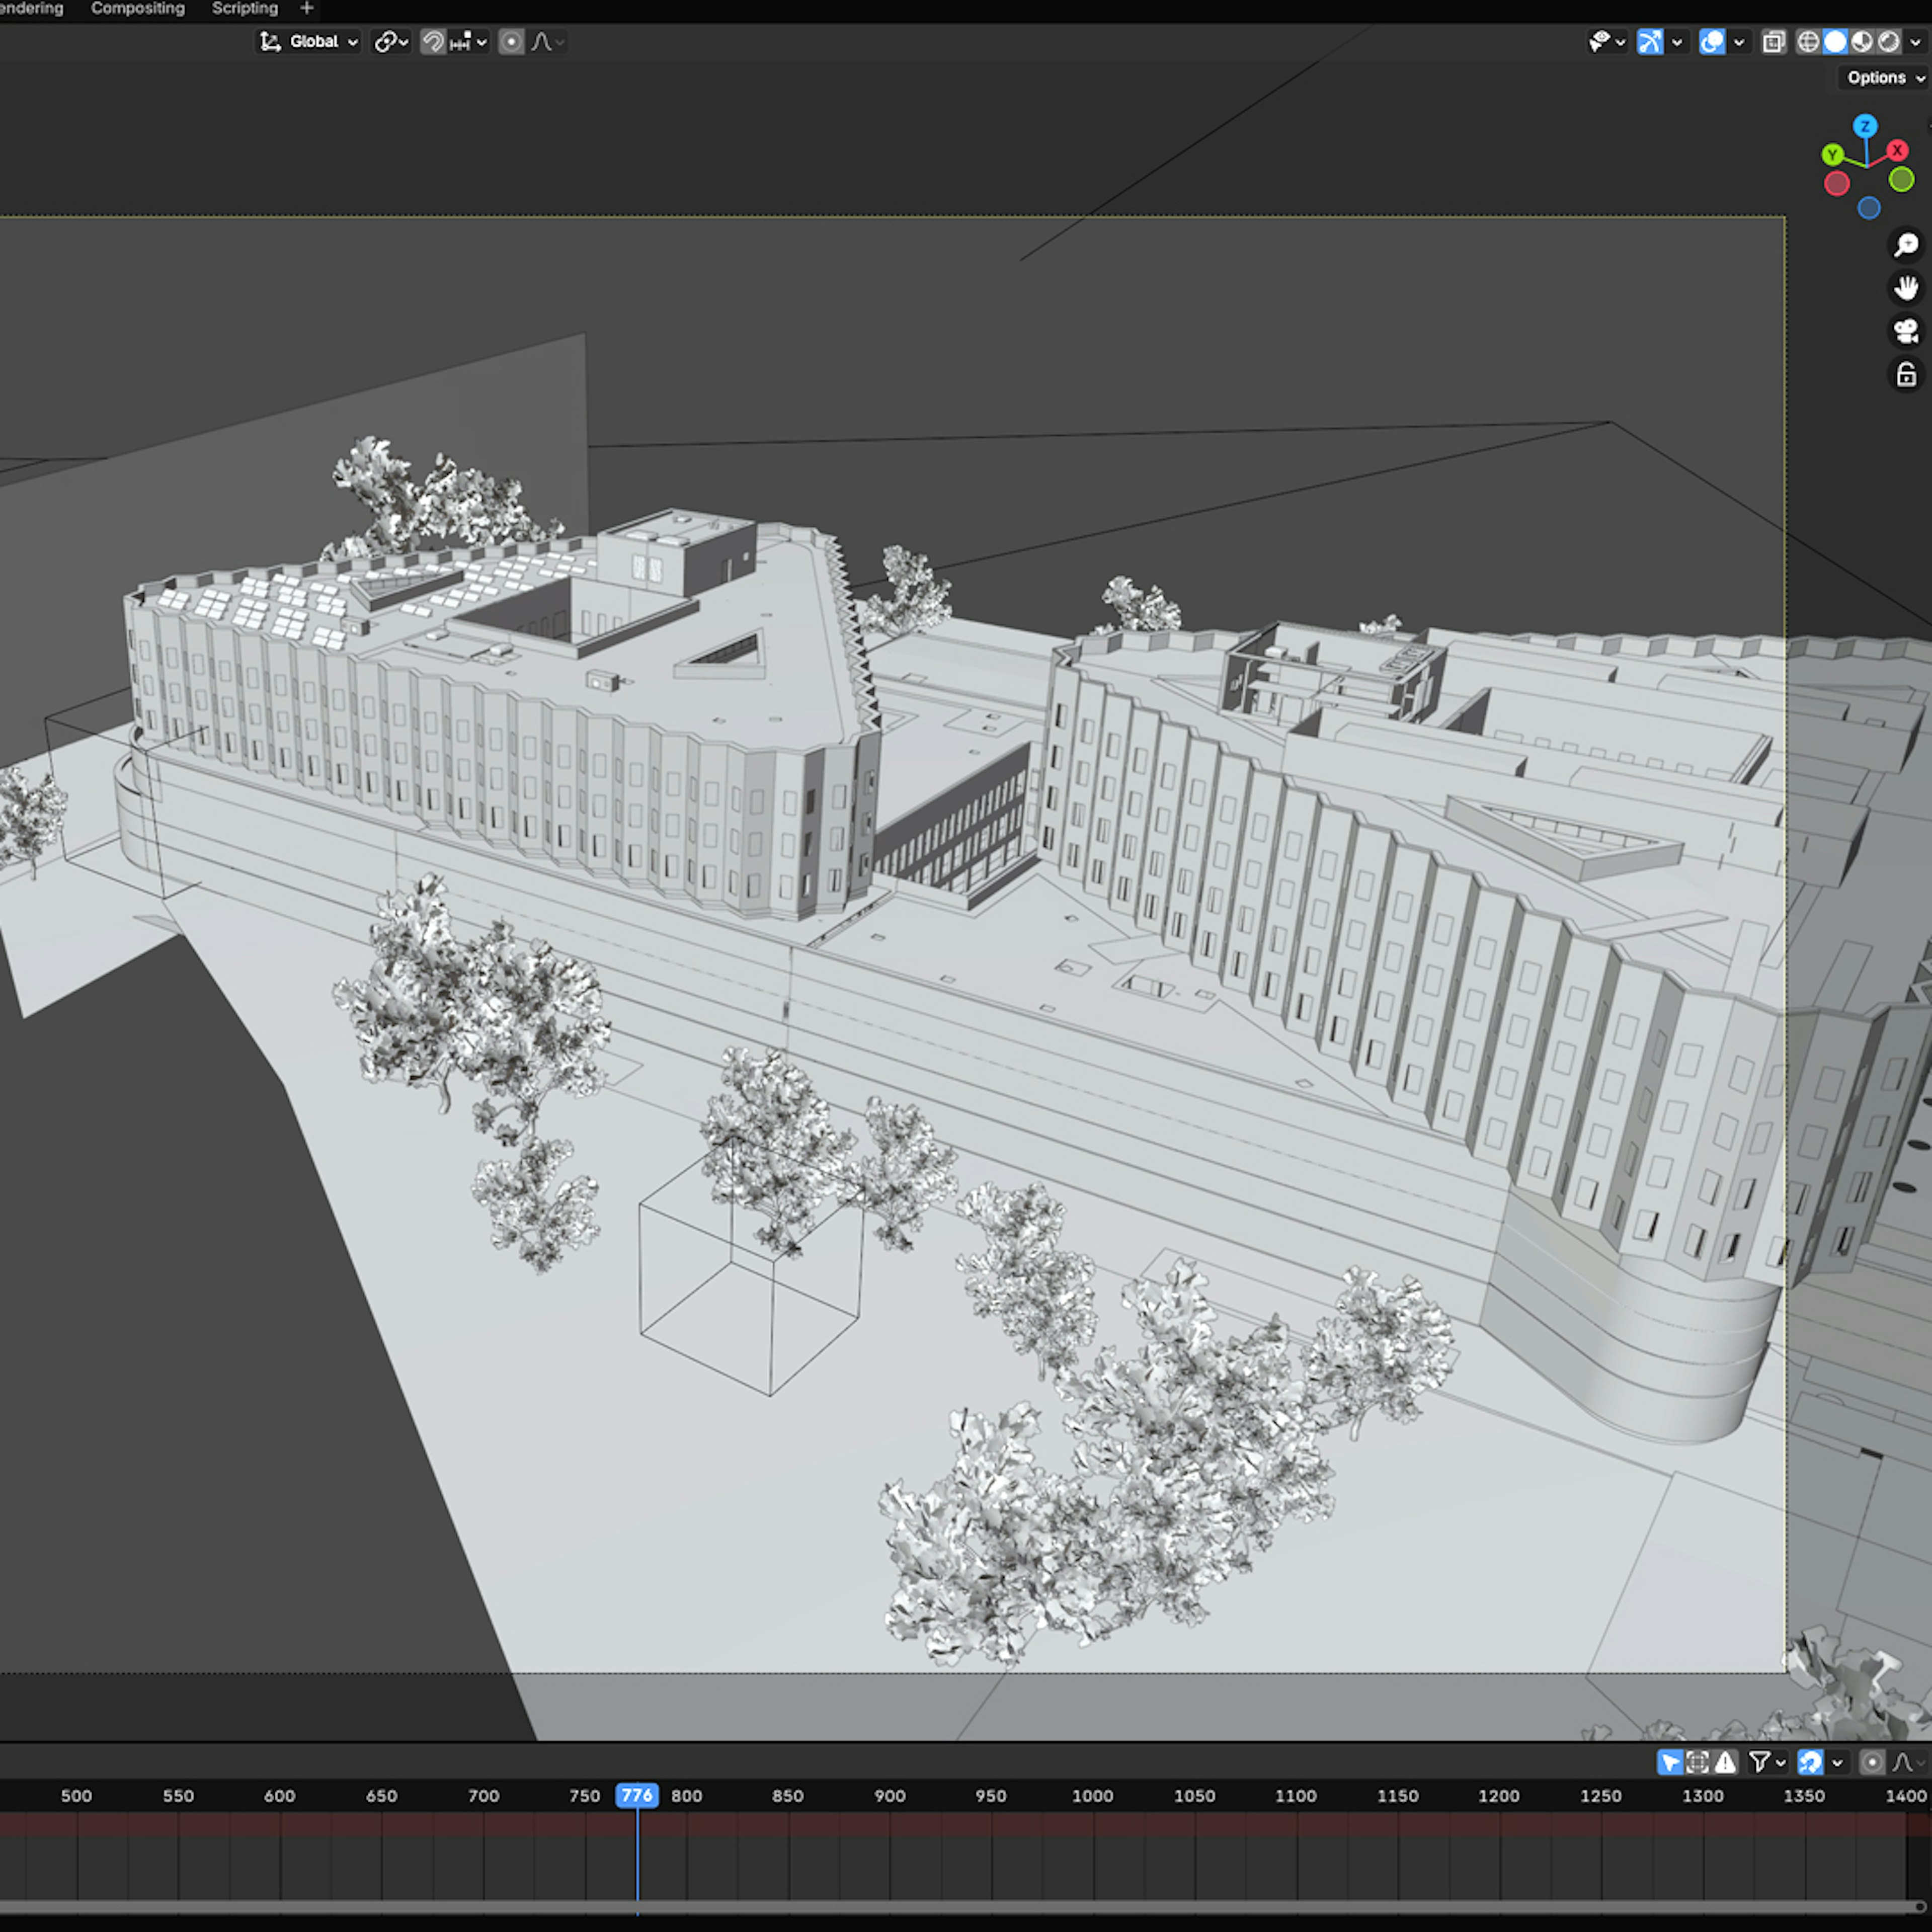Click frame 1000 on the timeline ruler

(1092, 1796)
